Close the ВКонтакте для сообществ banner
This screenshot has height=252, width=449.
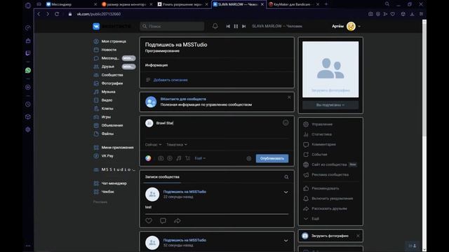(289, 97)
